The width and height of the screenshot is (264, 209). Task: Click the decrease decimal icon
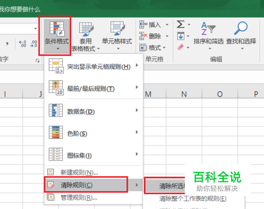click(34, 44)
